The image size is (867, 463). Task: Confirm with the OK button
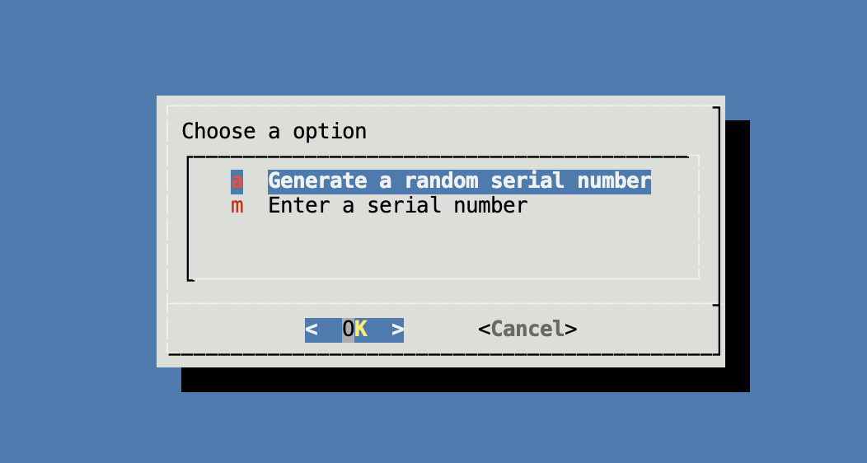(354, 330)
